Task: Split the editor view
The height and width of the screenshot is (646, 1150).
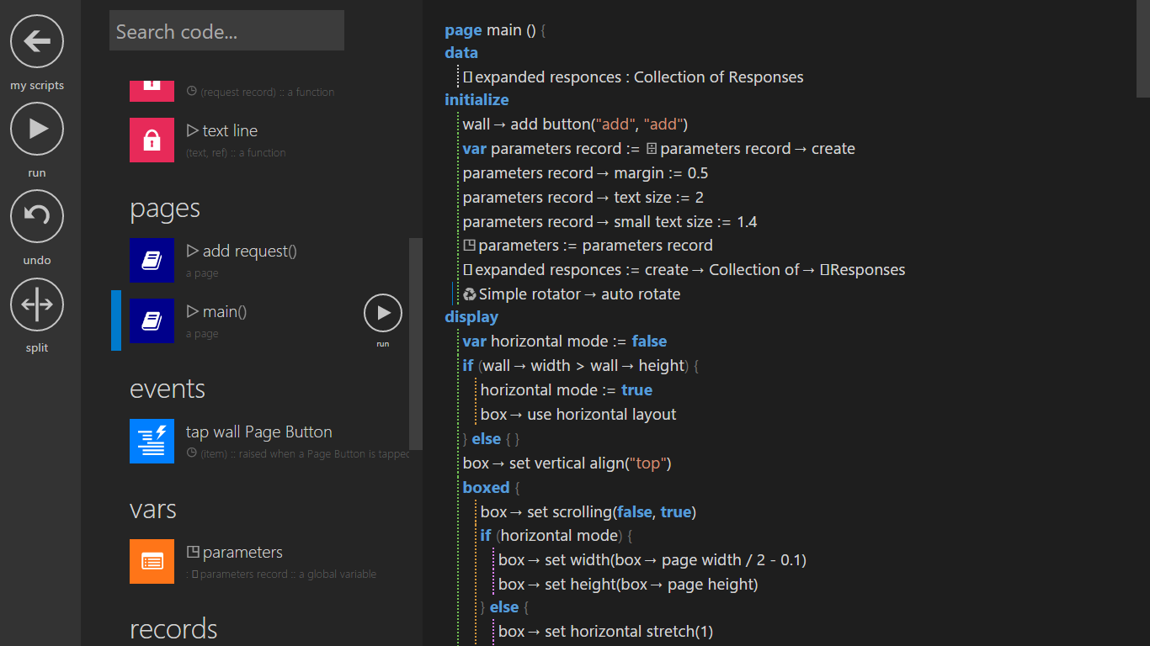Action: point(37,304)
